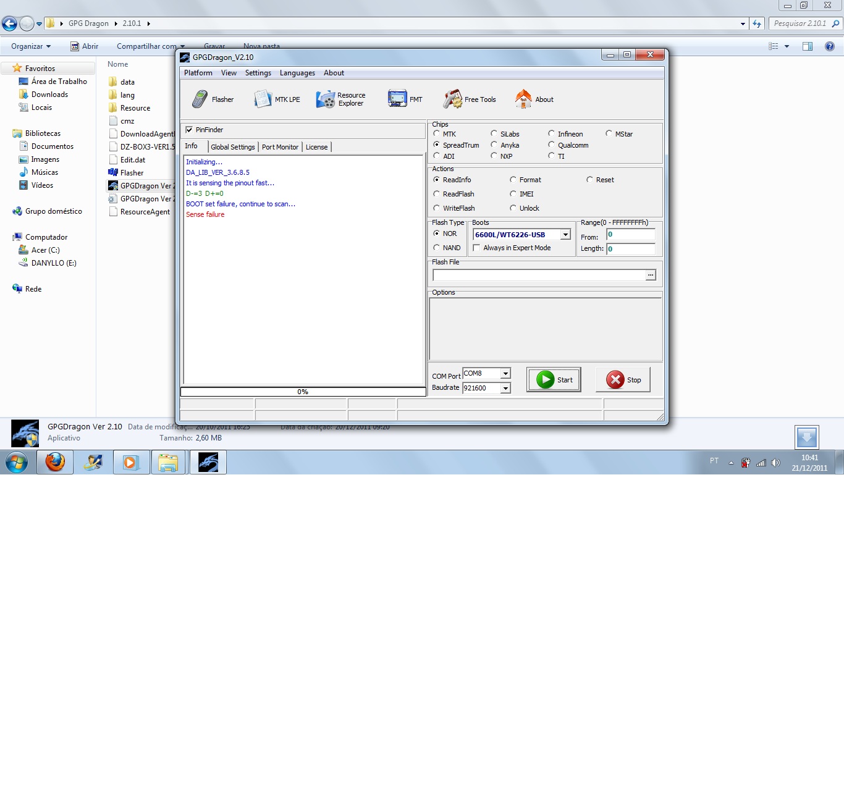The image size is (844, 800).
Task: Click the red Stop button
Action: (623, 379)
